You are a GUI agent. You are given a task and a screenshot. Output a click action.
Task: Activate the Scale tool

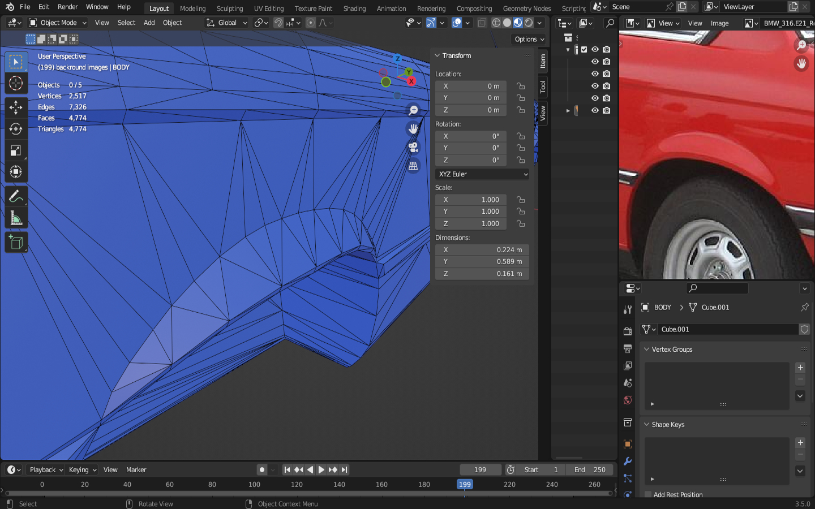(x=16, y=150)
